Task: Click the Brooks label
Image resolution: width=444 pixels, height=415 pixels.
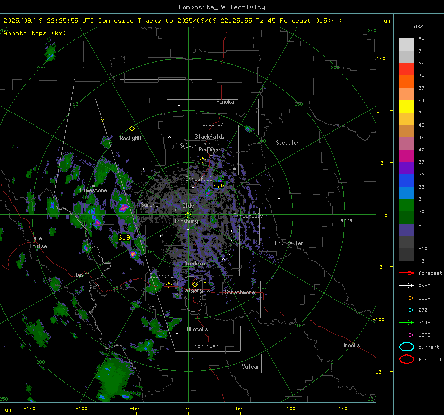Action: [351, 345]
